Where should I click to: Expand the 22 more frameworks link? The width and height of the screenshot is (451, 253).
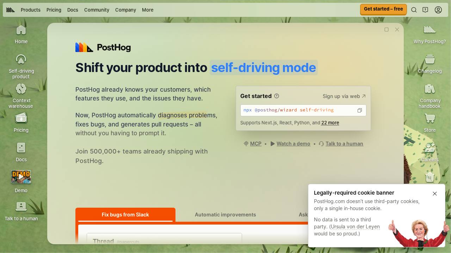point(330,123)
